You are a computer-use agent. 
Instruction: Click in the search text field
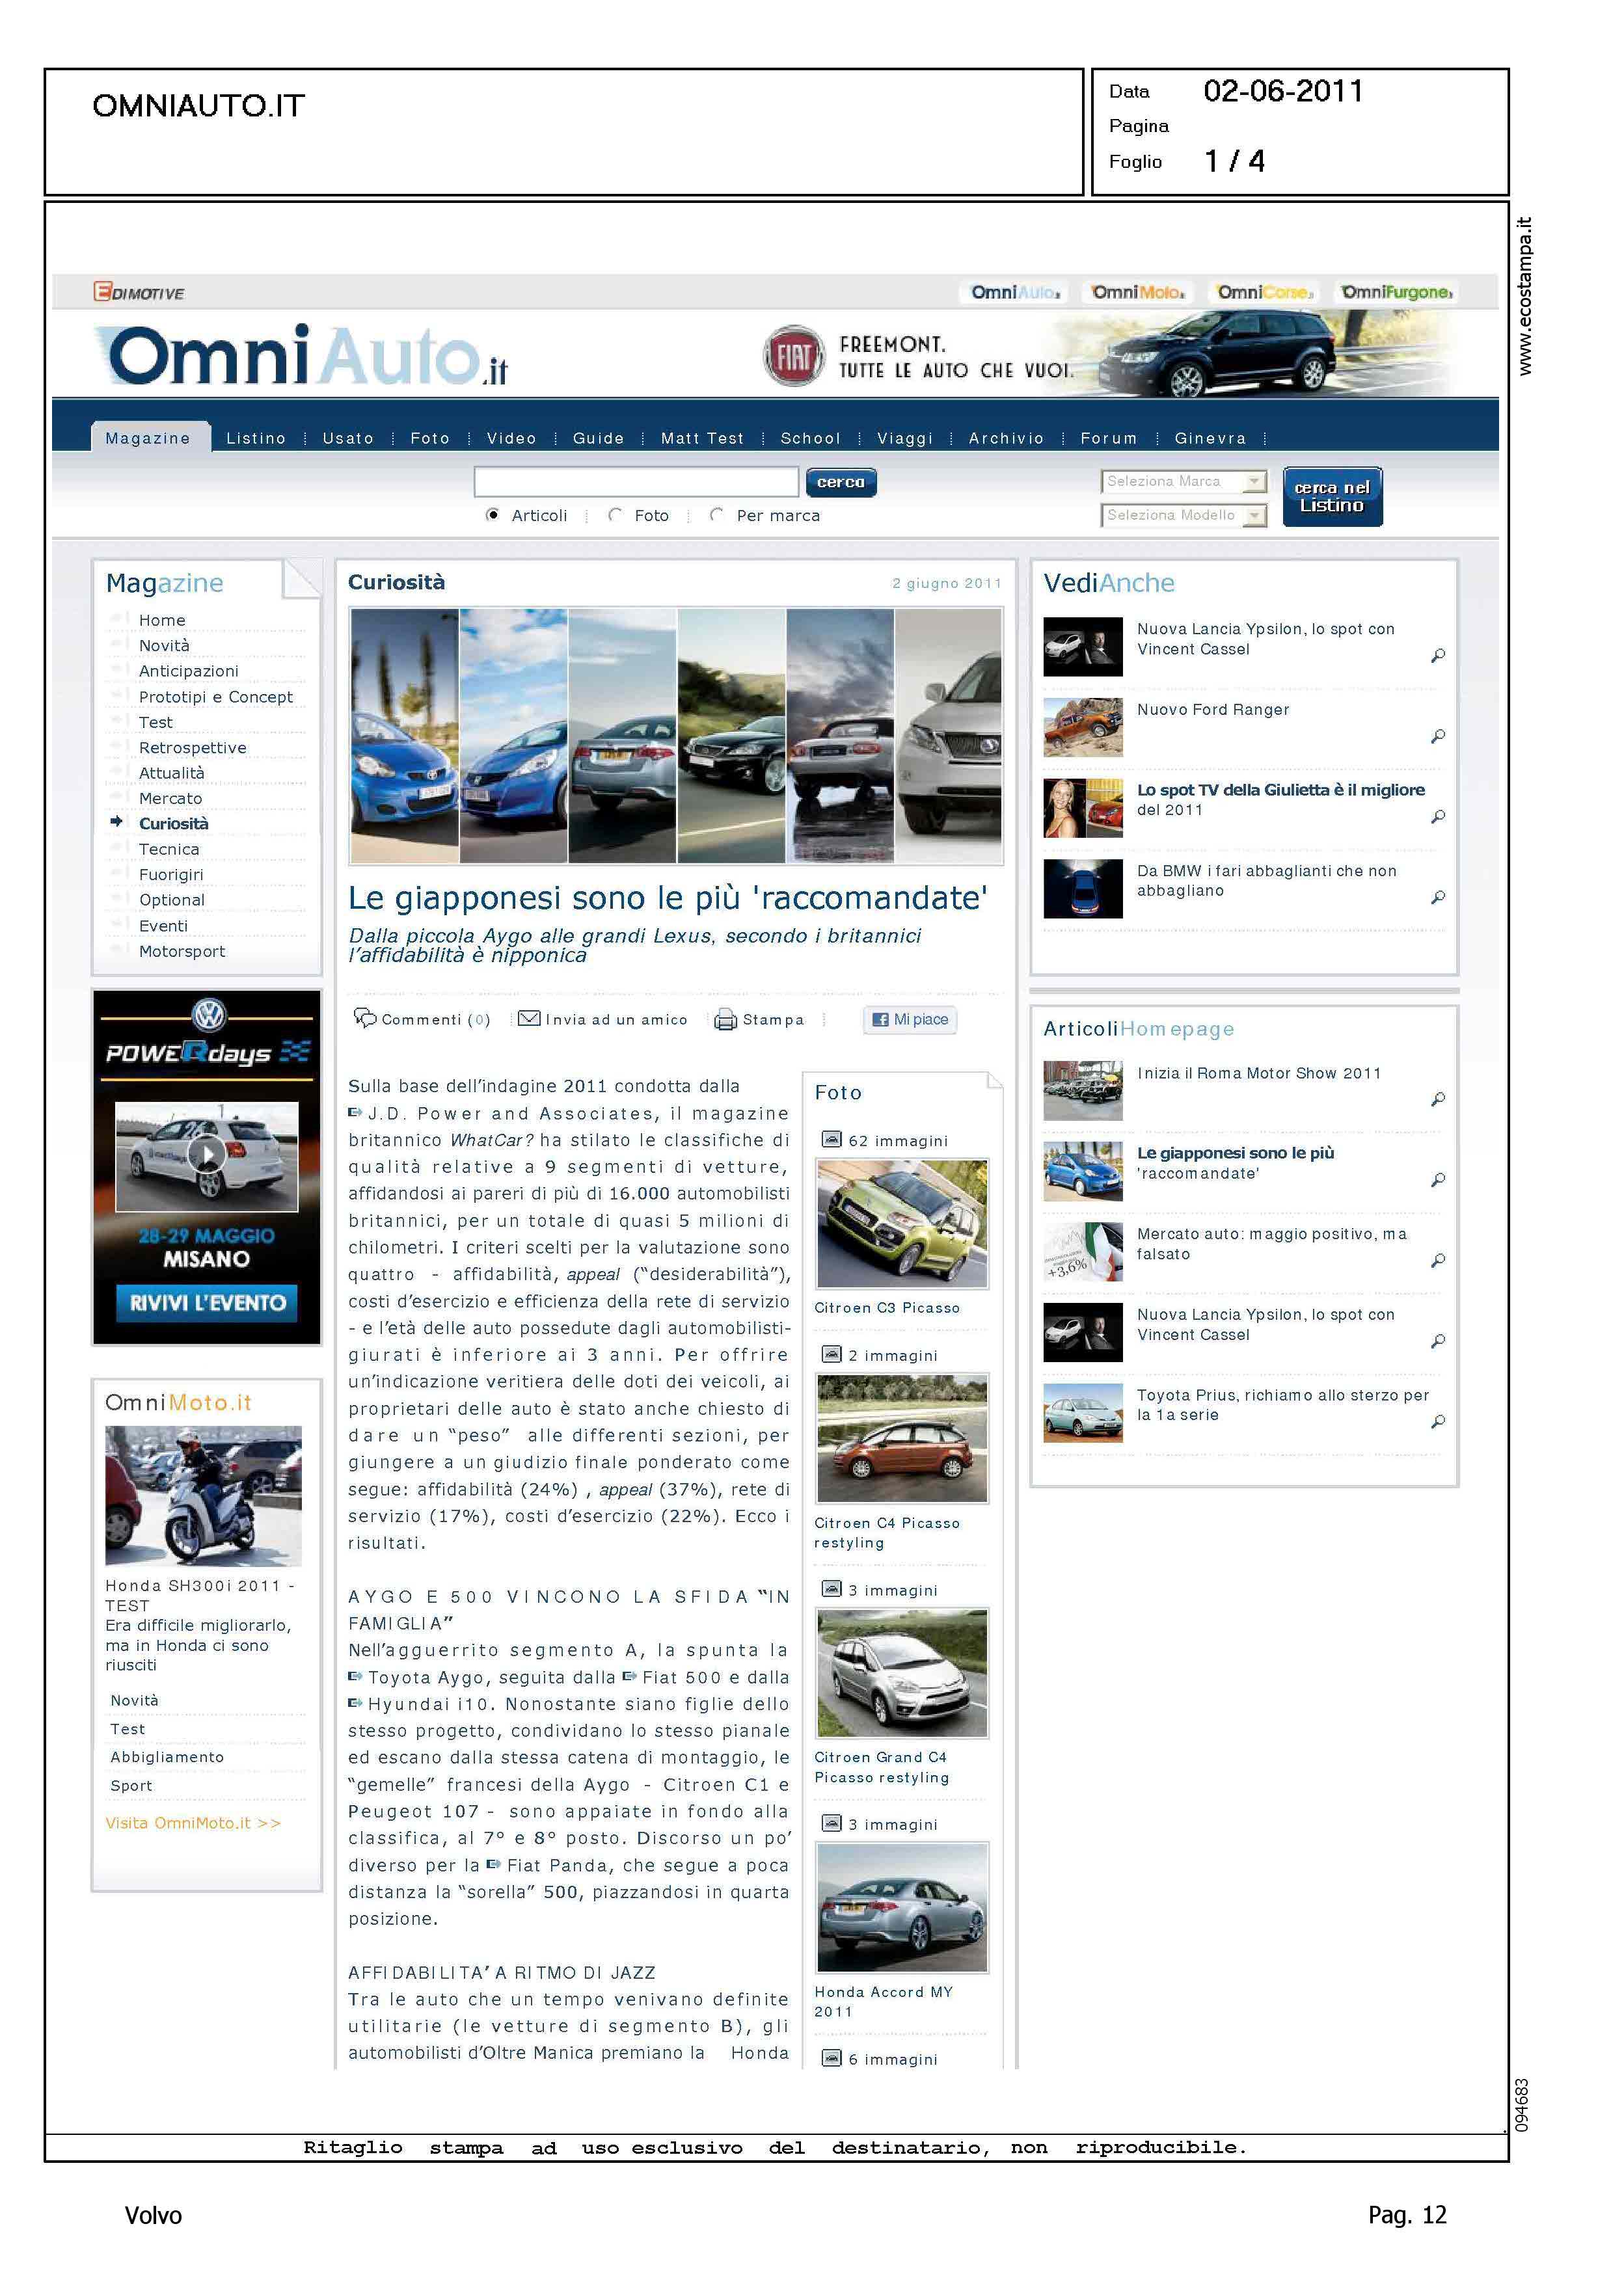(x=636, y=482)
